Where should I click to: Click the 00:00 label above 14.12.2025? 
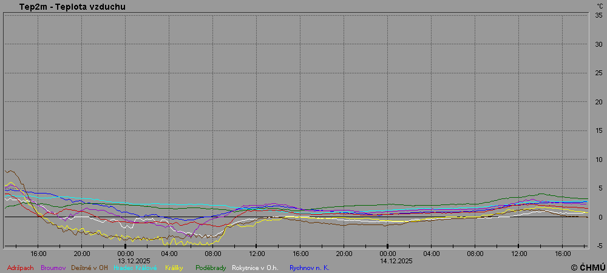click(388, 253)
